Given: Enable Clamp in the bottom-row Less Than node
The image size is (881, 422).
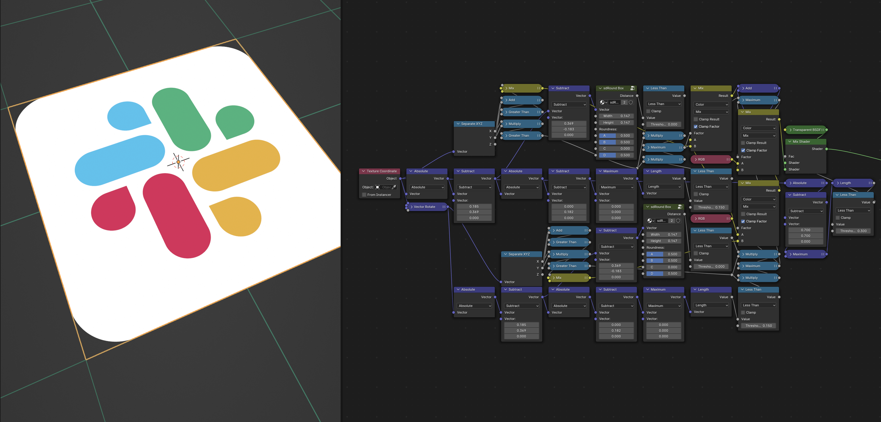Looking at the screenshot, I should [743, 312].
